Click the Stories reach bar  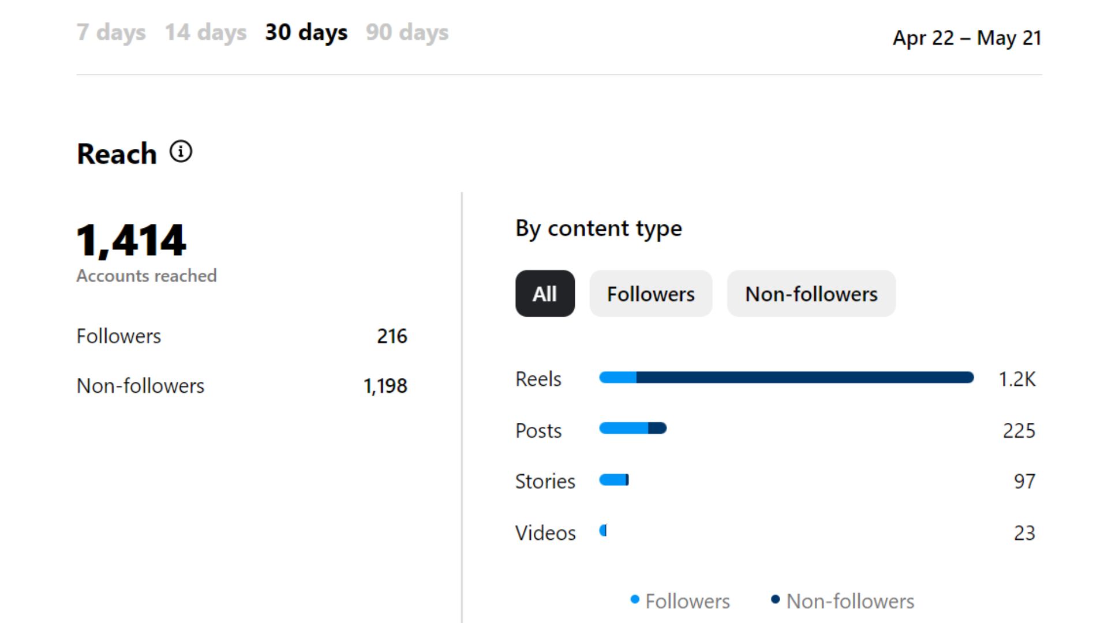point(614,480)
